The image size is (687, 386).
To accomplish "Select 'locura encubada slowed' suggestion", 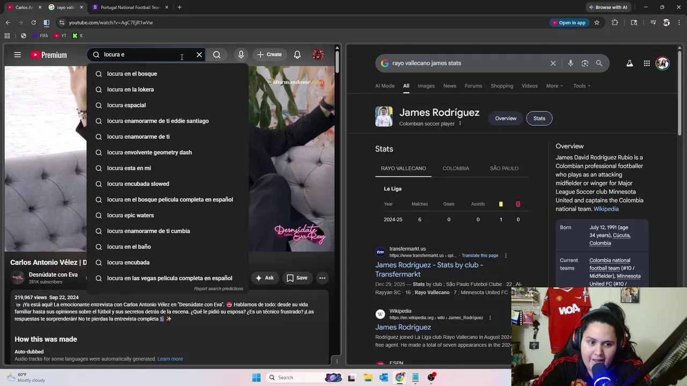I will [167, 184].
